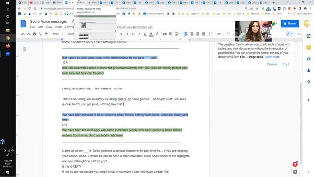The image size is (314, 177).
Task: Open Contacts side panel
Action: (x=309, y=70)
